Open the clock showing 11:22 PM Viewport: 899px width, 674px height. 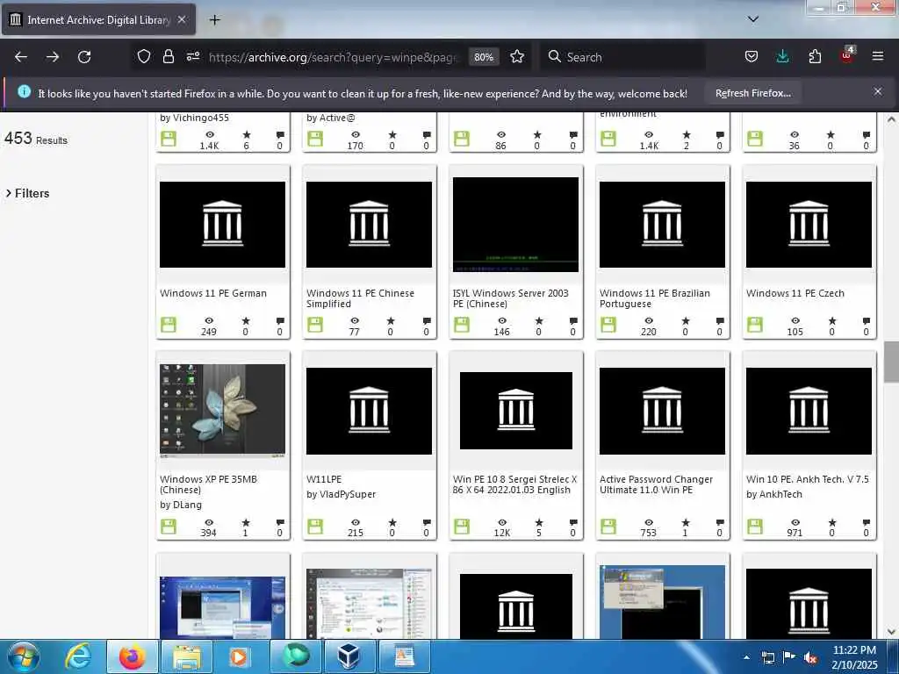pos(855,656)
